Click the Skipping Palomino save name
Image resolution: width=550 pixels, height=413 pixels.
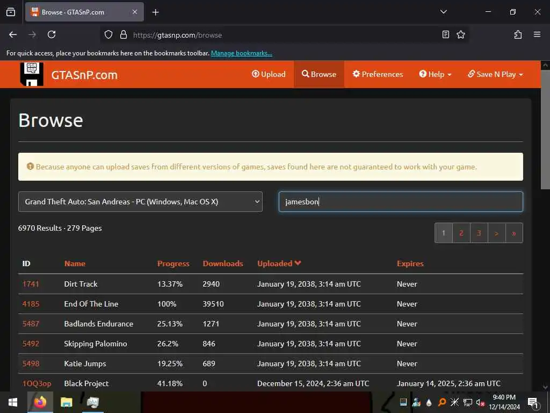tap(96, 344)
